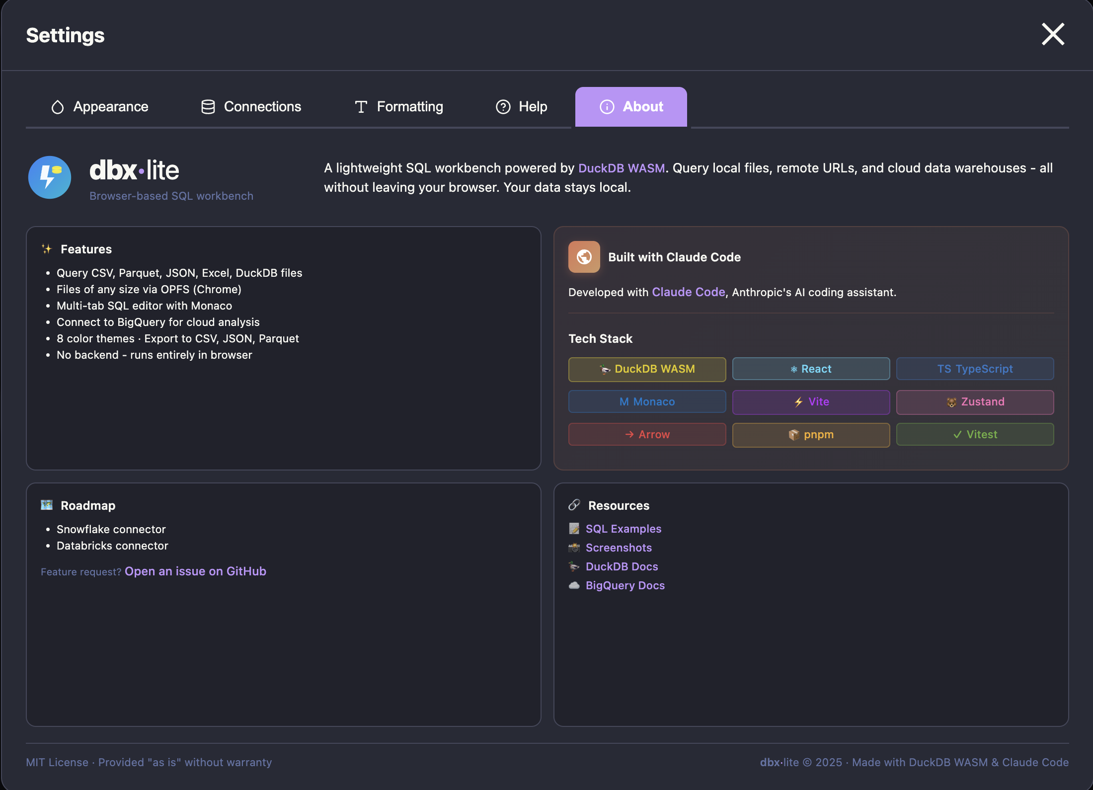Click the atom icon in React badge

tap(794, 369)
